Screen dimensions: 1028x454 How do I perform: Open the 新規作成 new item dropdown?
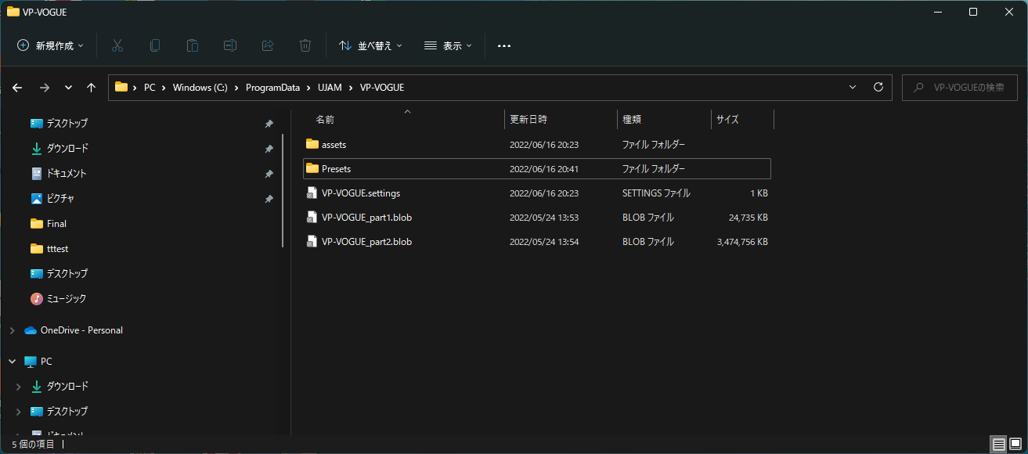click(x=50, y=45)
